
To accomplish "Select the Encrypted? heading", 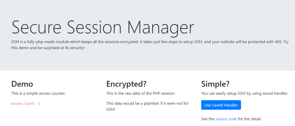I will point(126,84).
